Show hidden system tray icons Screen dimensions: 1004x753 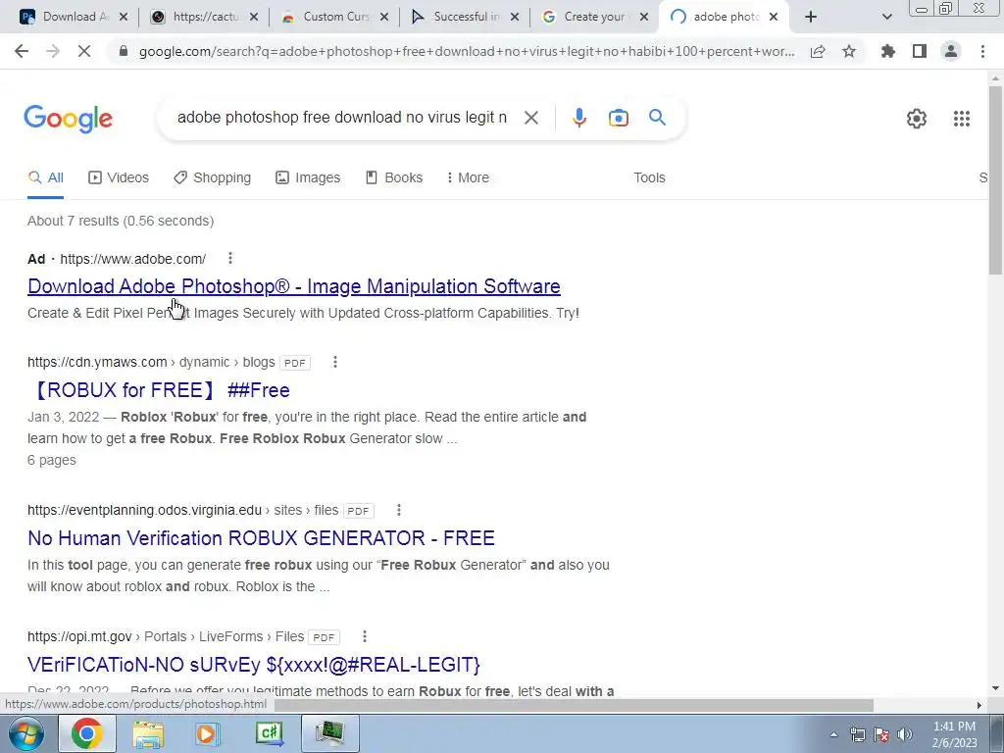(x=833, y=734)
